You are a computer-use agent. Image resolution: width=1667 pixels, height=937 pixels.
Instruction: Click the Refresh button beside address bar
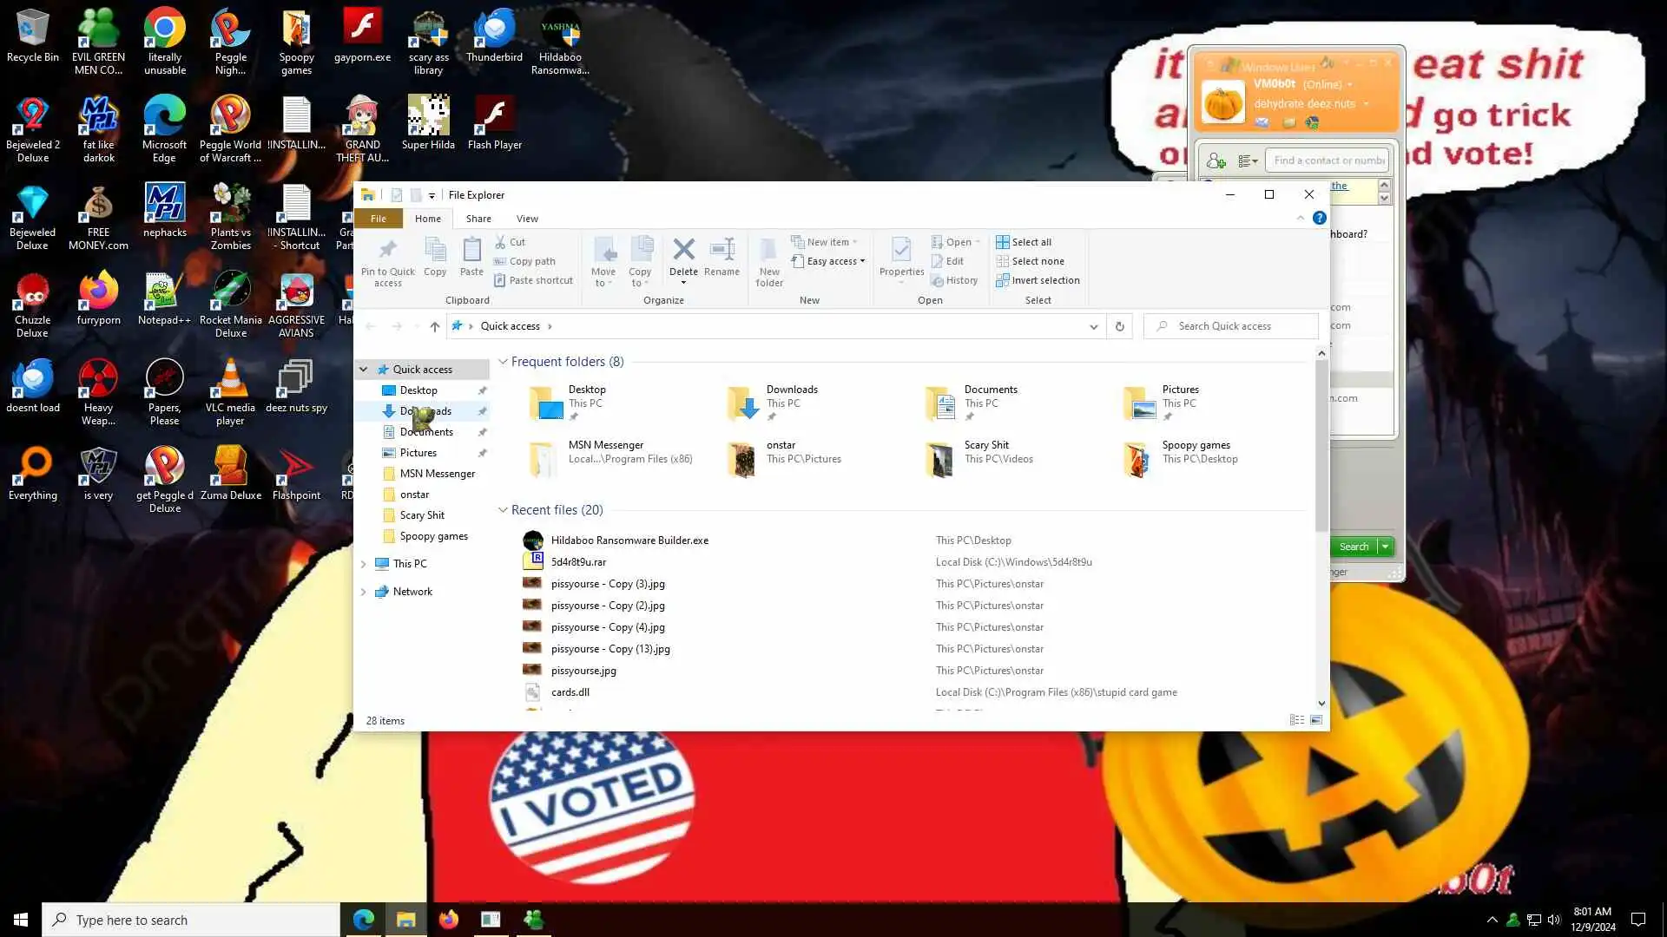(x=1119, y=326)
